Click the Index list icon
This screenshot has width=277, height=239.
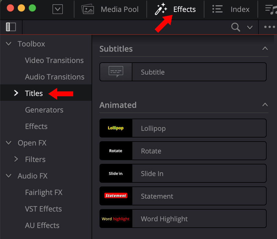click(x=217, y=9)
